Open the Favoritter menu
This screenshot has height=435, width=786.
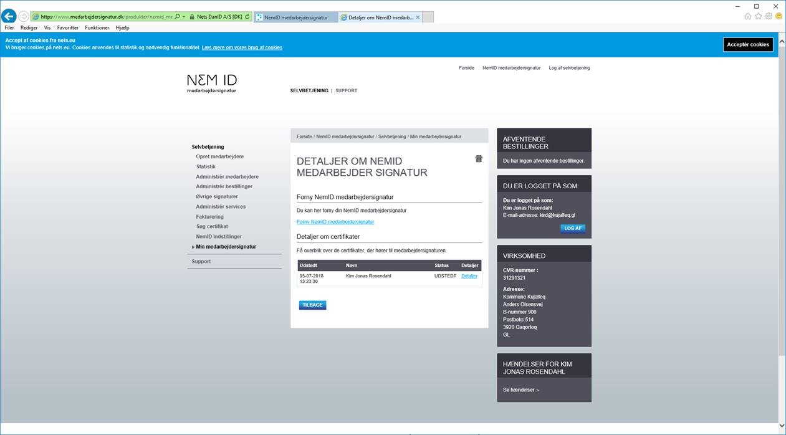click(x=68, y=28)
